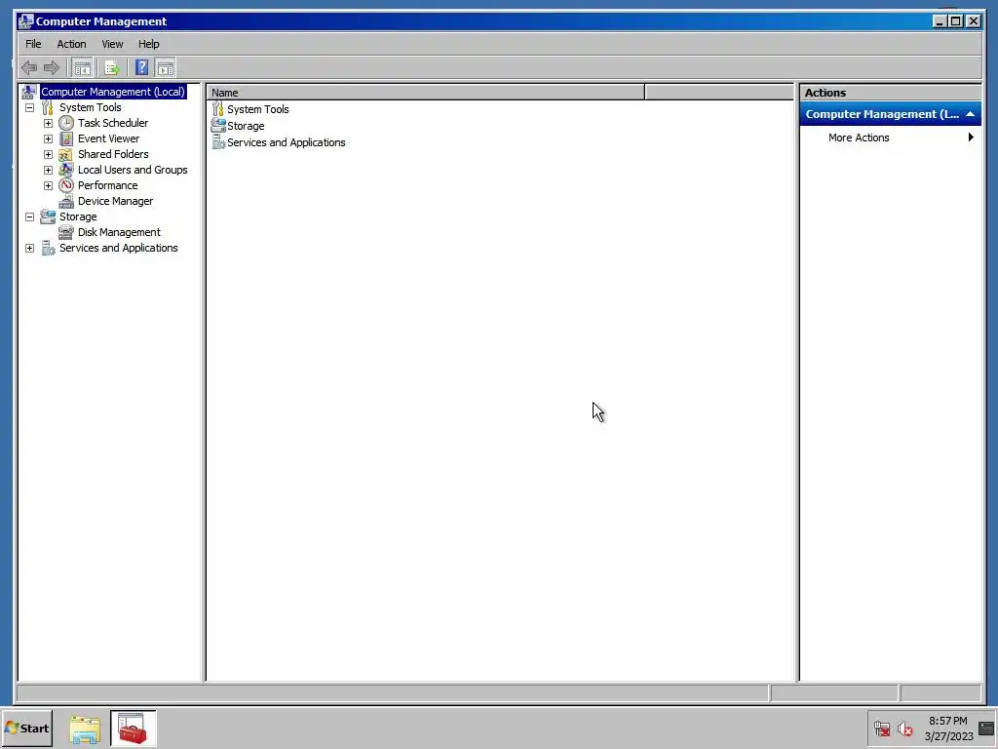
Task: Maximize the Computer Management window
Action: 956,21
